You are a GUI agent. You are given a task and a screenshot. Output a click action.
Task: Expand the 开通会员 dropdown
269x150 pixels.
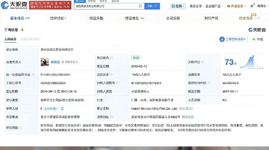tap(236, 6)
